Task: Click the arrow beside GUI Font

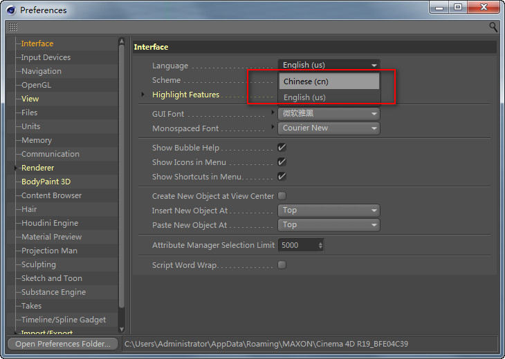Action: click(x=273, y=112)
